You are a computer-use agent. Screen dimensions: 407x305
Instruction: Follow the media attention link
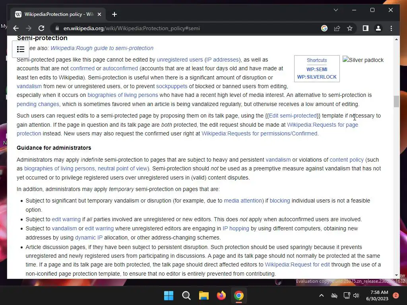point(243,201)
